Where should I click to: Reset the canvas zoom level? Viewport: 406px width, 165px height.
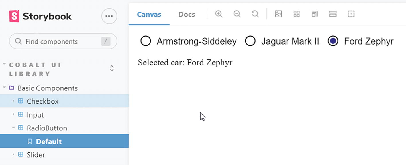pos(255,14)
